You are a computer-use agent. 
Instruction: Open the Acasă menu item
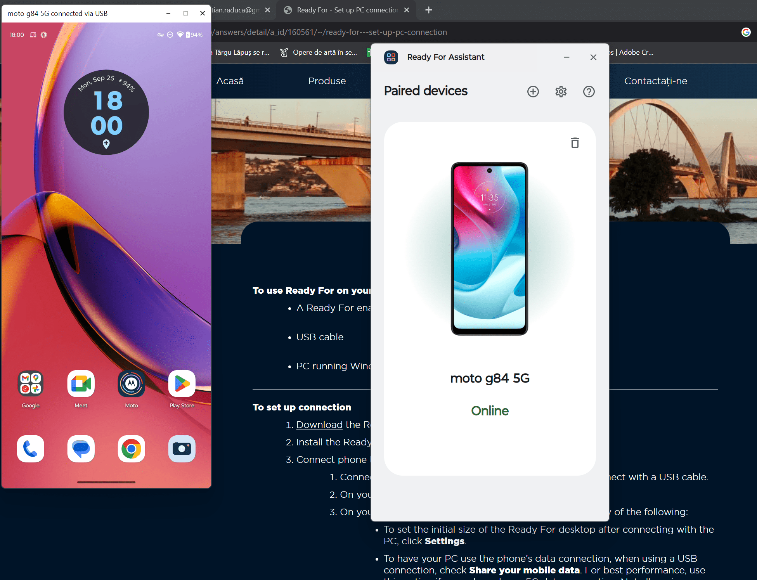[x=230, y=81]
